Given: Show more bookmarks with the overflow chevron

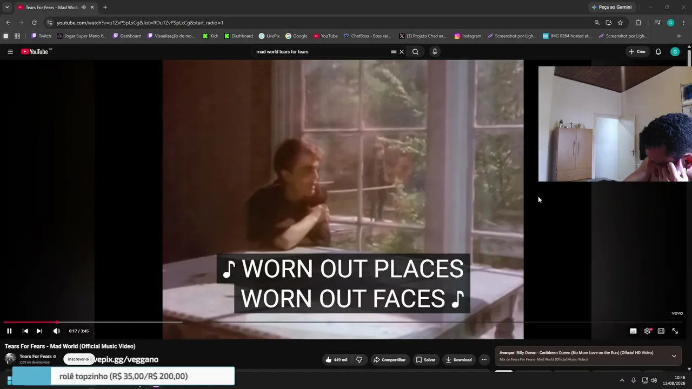Looking at the screenshot, I should click(x=679, y=36).
